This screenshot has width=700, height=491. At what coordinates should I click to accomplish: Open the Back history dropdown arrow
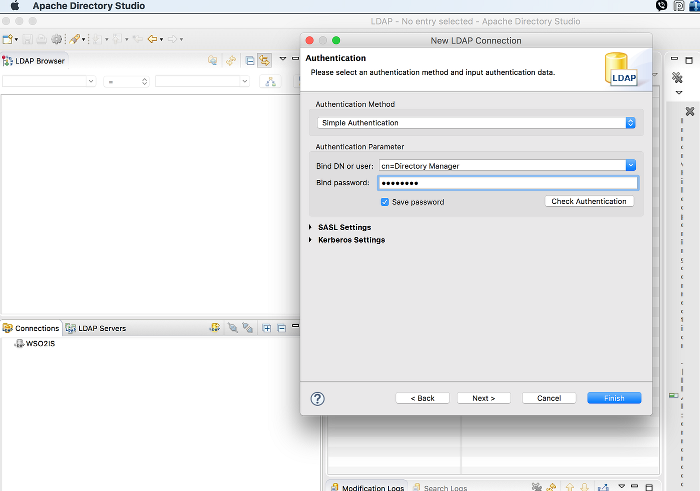coord(161,40)
